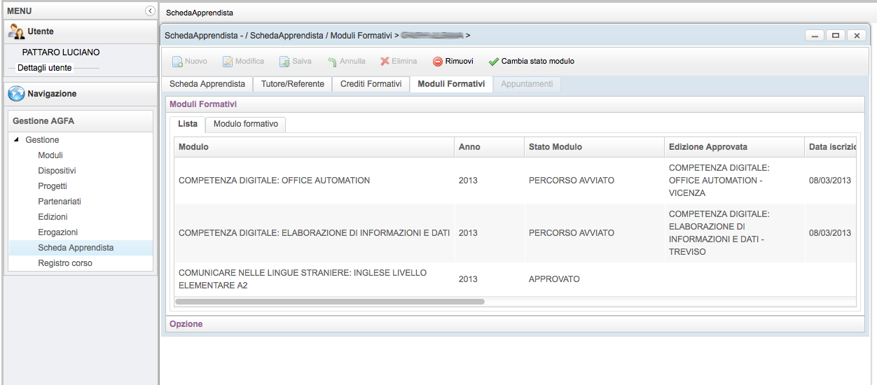The height and width of the screenshot is (385, 877).
Task: Click the green Cambia stato modulo checkmark
Action: (494, 62)
